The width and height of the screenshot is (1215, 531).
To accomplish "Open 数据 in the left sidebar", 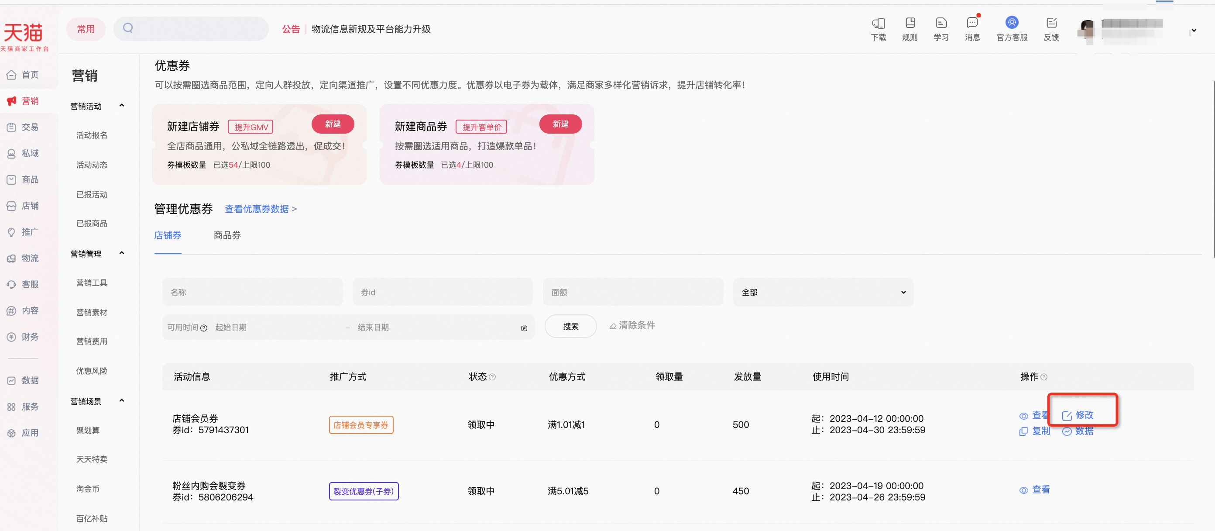I will [x=23, y=380].
